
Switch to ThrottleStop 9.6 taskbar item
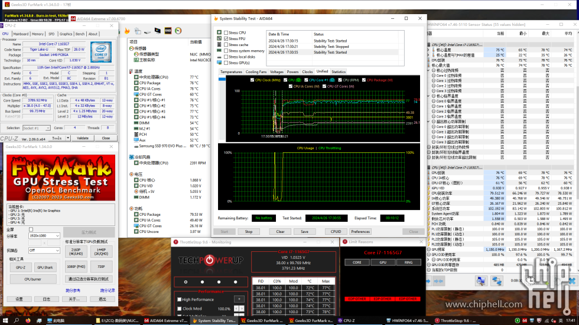point(456,321)
